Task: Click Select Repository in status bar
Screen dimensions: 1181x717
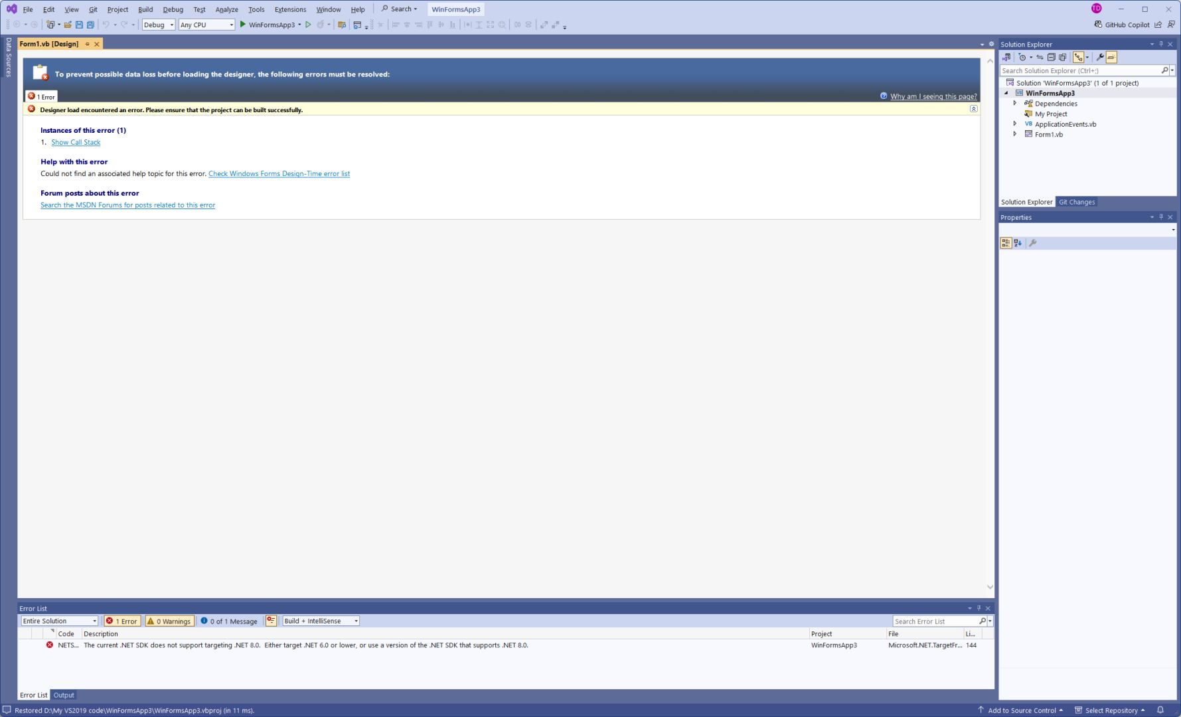Action: point(1109,710)
